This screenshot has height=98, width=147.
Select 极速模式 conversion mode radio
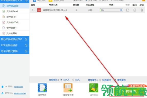(100, 80)
